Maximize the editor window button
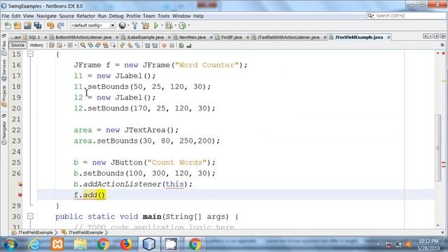Screen dimensions: 448x252 coord(442,36)
